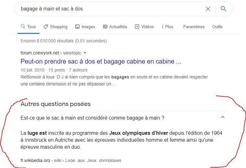This screenshot has height=168, width=246.
Task: Click the blue magnifier search icon
Action: pyautogui.click(x=223, y=9)
